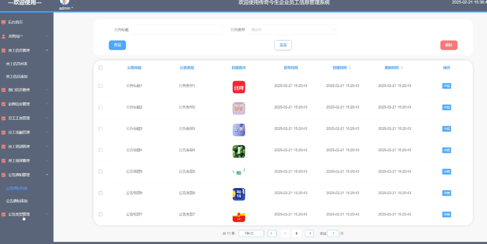Image resolution: width=487 pixels, height=244 pixels.
Task: Click the 公告标题 search input field
Action: coord(177,30)
